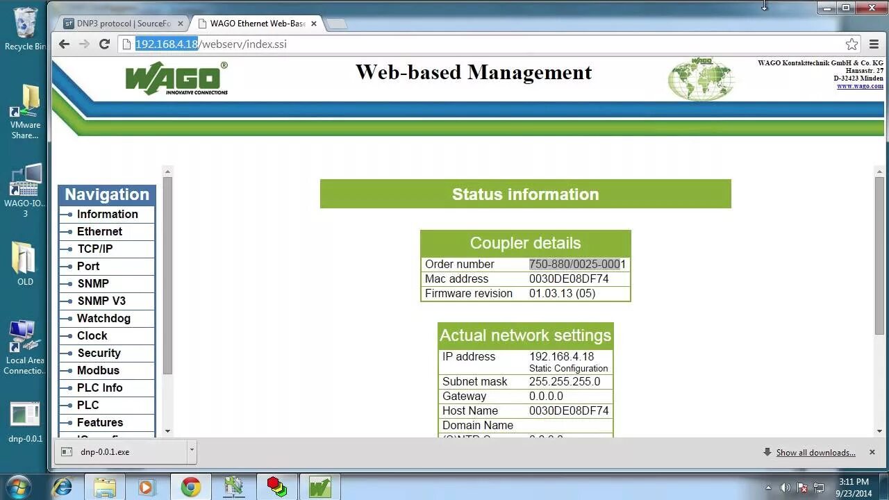This screenshot has height=500, width=889.
Task: Click the WAGO logo
Action: tap(176, 78)
